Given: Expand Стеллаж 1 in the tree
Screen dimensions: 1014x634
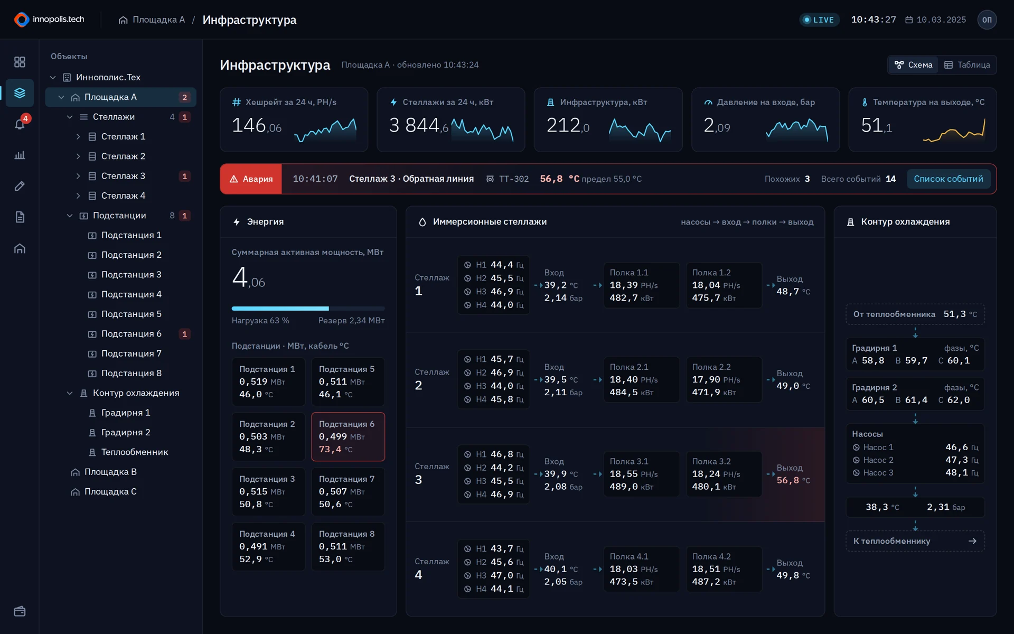Looking at the screenshot, I should point(78,137).
